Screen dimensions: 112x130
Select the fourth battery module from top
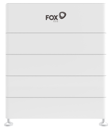(x=56, y=87)
